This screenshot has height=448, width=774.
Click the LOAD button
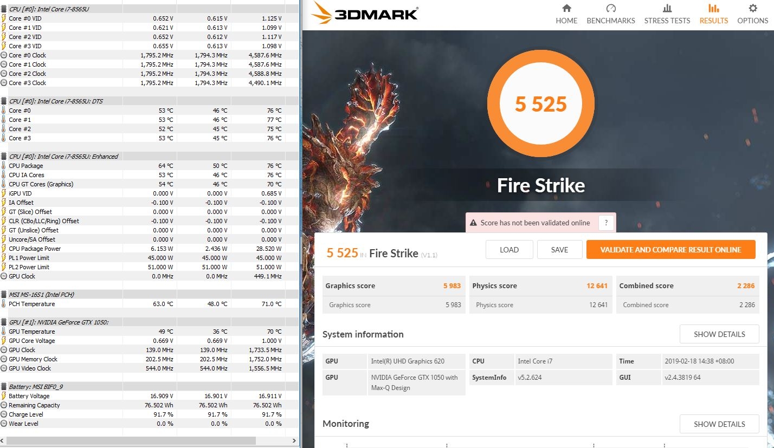tap(509, 250)
